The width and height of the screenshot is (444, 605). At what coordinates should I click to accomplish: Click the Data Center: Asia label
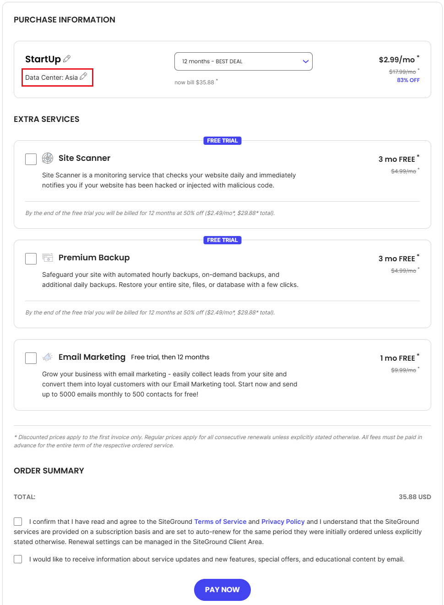51,77
